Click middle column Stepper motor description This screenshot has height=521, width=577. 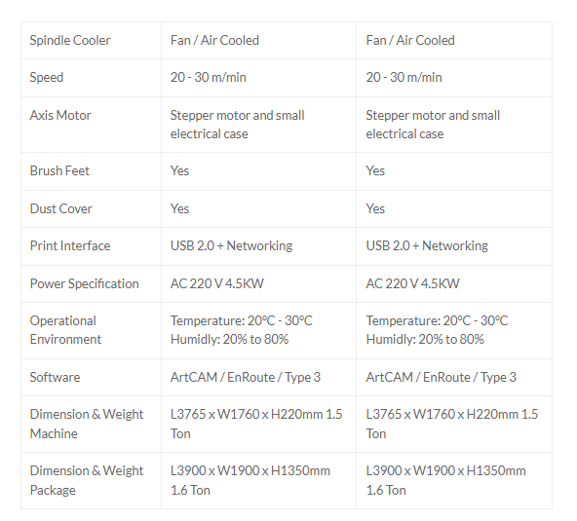(238, 125)
